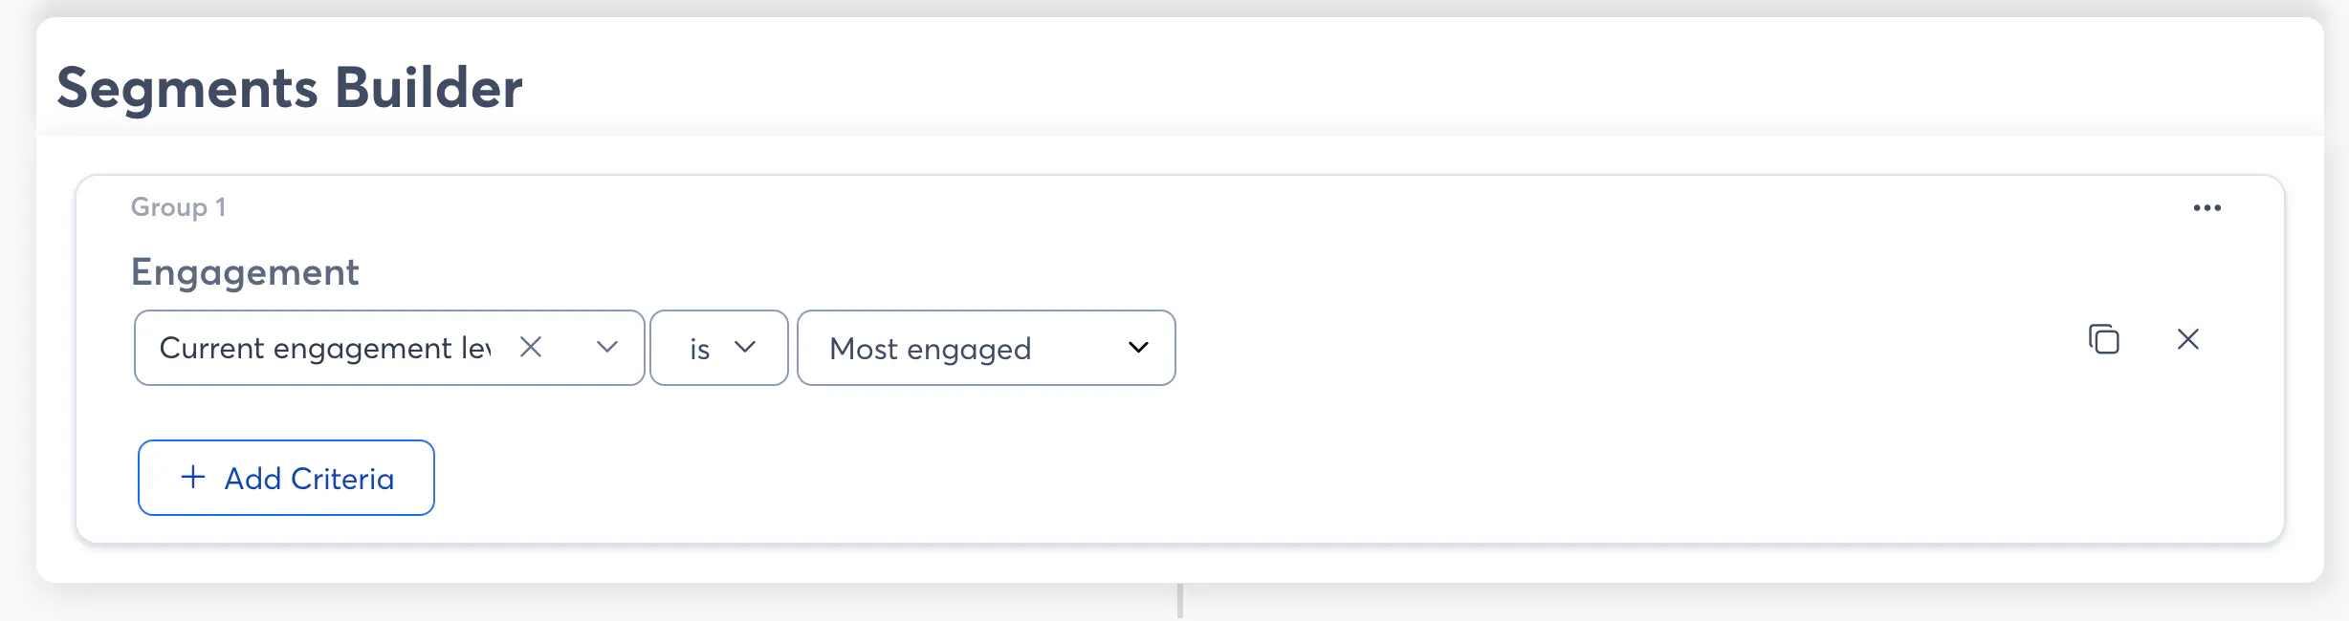The image size is (2349, 621).
Task: Duplicate the engagement criteria row
Action: click(x=2103, y=339)
